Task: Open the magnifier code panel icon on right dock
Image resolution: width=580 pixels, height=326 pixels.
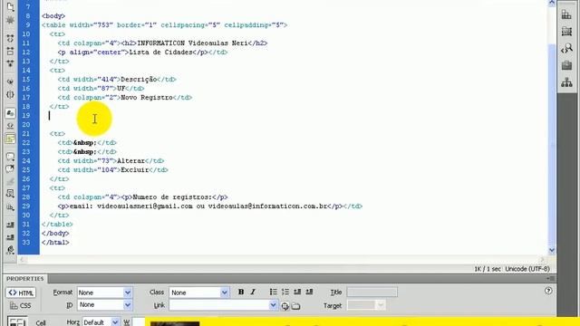Action: pos(566,48)
